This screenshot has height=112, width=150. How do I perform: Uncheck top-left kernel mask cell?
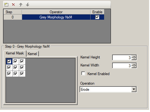9,61
